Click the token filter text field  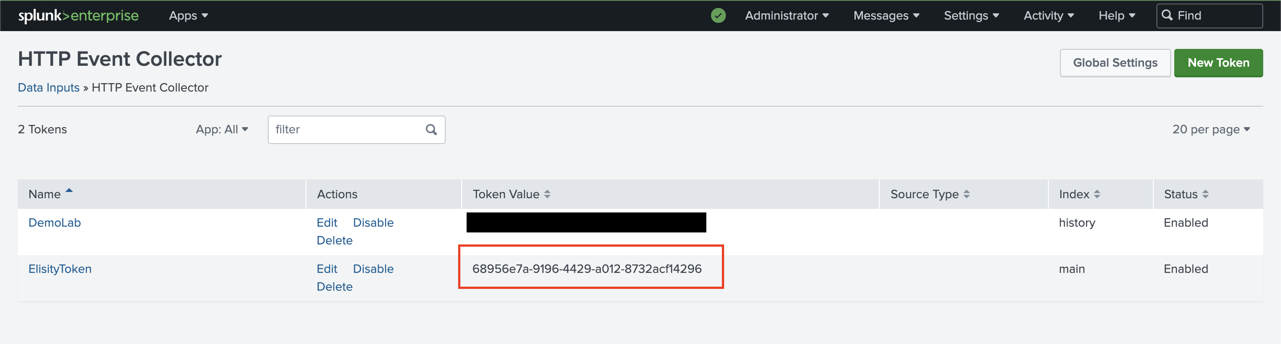point(346,130)
